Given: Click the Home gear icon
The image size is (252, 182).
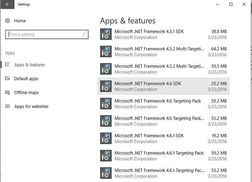Looking at the screenshot, I should point(8,21).
